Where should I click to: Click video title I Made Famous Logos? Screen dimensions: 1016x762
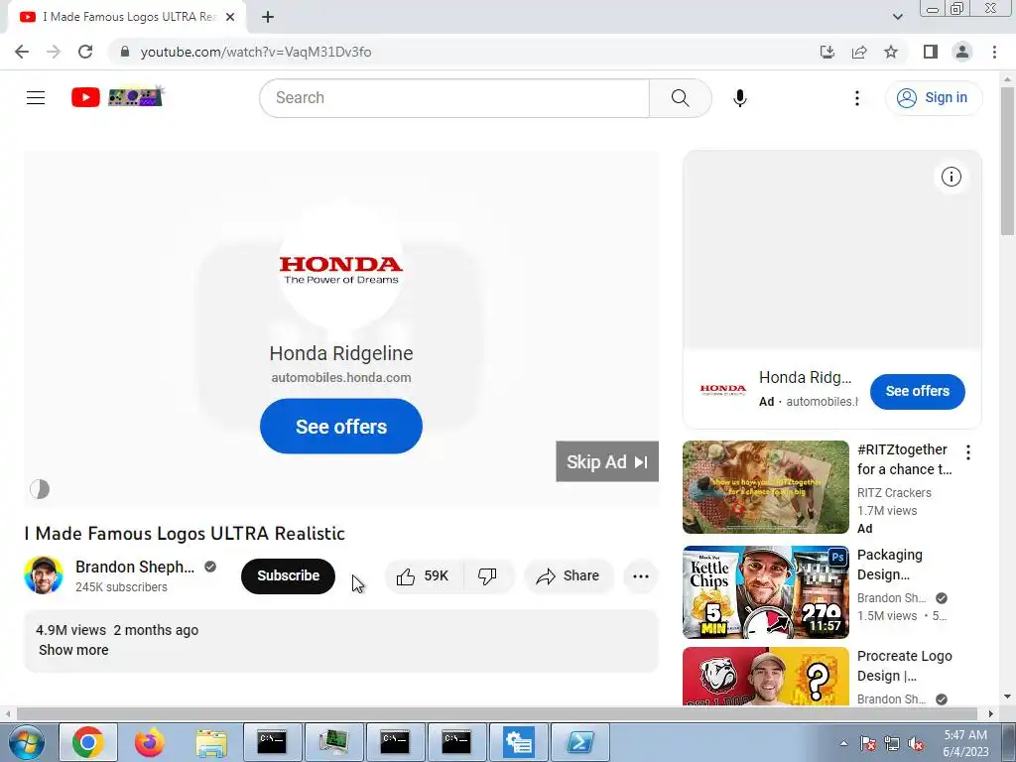(x=185, y=533)
